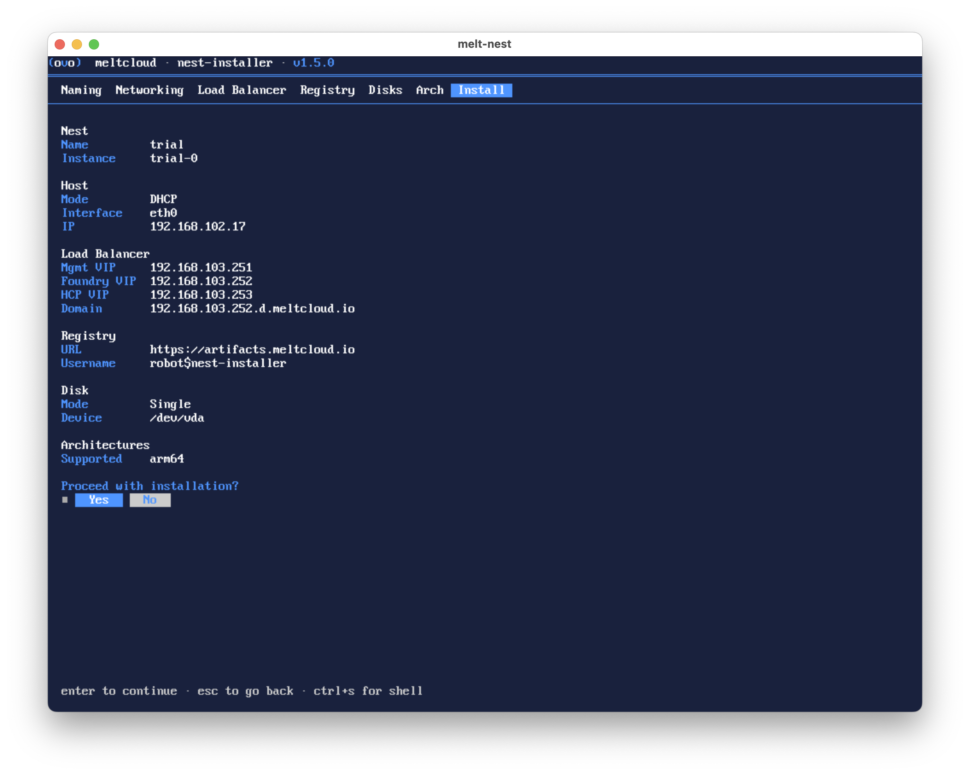Viewport: 970px width, 775px height.
Task: Select the device path /dev/vda
Action: click(x=177, y=418)
